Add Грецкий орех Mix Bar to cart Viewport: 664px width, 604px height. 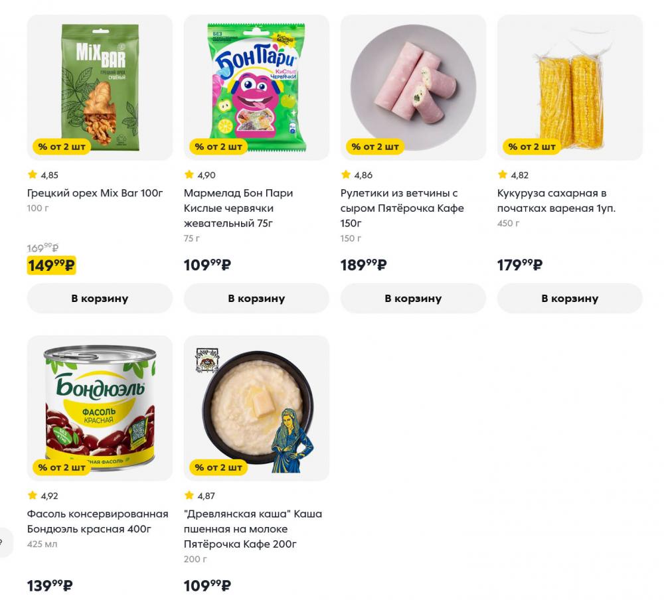[x=100, y=299]
